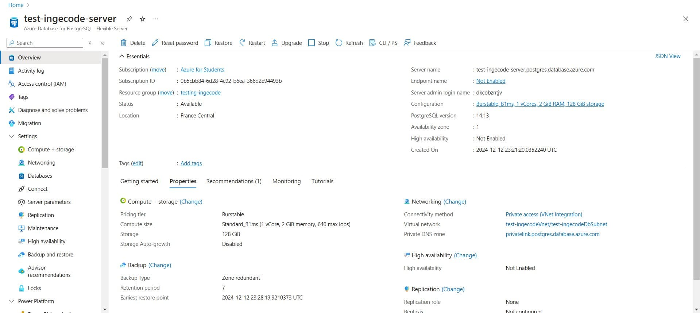Collapse the Essentials section
This screenshot has height=313, width=700.
(x=122, y=57)
